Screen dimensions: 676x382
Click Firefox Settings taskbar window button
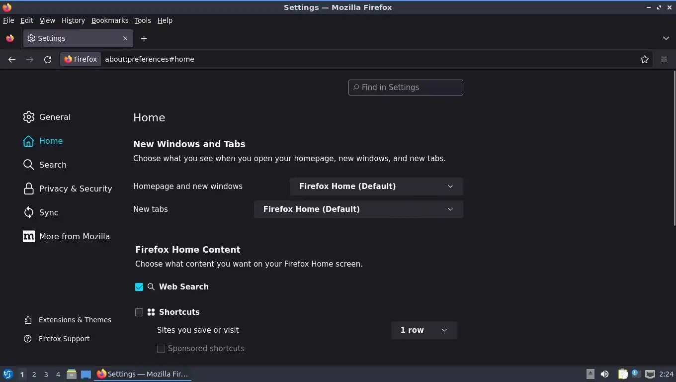[x=143, y=374]
